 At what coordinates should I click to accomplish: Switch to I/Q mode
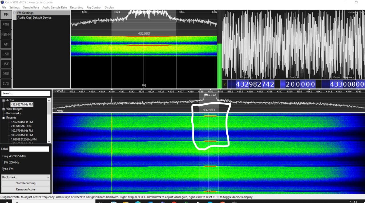[6, 84]
